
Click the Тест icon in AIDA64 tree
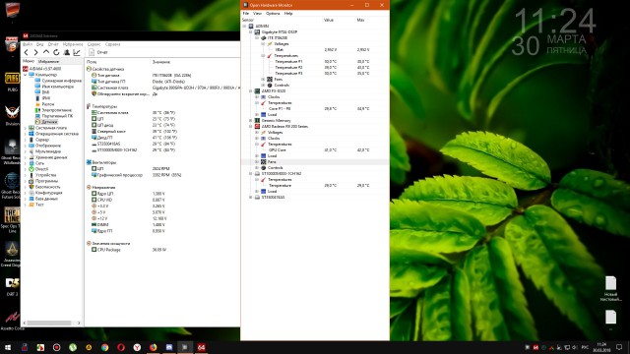click(x=31, y=205)
